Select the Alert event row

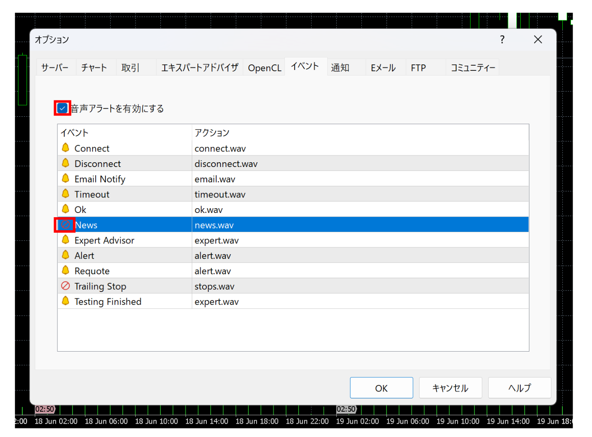84,255
